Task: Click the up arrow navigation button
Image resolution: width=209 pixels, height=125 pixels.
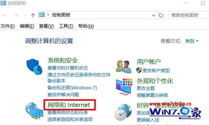Action: click(x=33, y=15)
